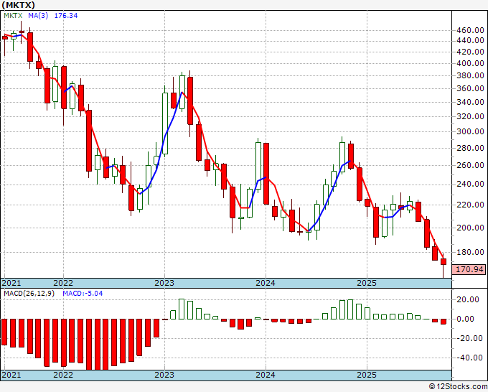Click the 440.00 price axis label
This screenshot has height=392, width=488.
pyautogui.click(x=470, y=40)
